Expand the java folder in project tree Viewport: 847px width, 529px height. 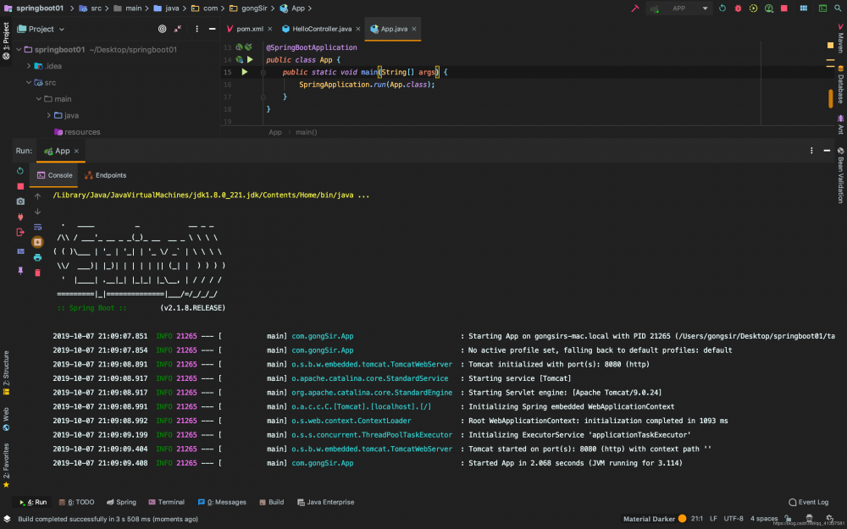tap(47, 115)
